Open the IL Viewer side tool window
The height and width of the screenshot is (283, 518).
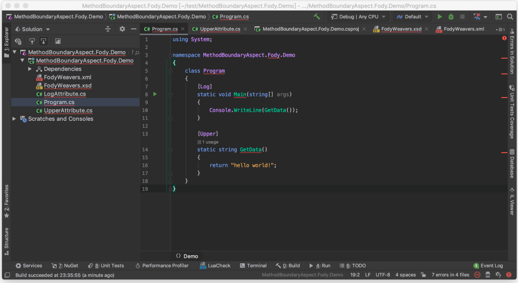(x=512, y=201)
